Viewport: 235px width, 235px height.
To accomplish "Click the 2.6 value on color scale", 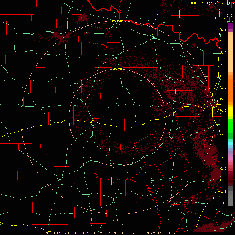I will [223, 134].
